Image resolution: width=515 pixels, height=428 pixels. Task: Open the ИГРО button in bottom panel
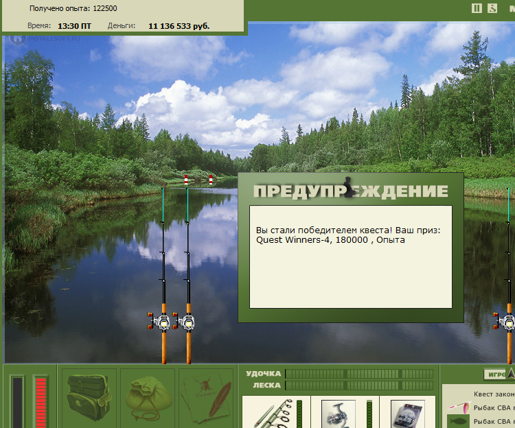pyautogui.click(x=496, y=374)
